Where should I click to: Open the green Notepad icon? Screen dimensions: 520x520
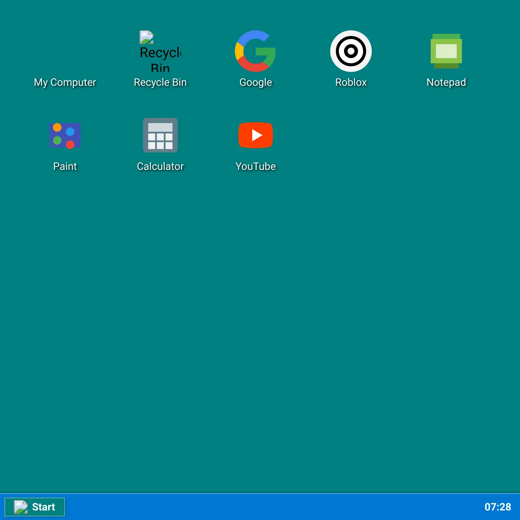point(446,51)
